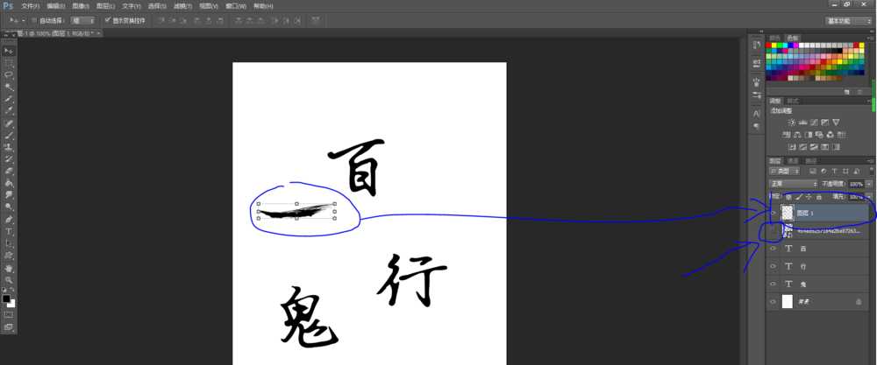Add a Vibrance adjustment (triangle icon)

pos(836,122)
